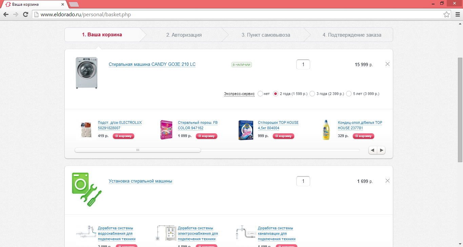Click the В НАЛИЧИИ availability badge
The width and height of the screenshot is (463, 247).
pyautogui.click(x=242, y=64)
